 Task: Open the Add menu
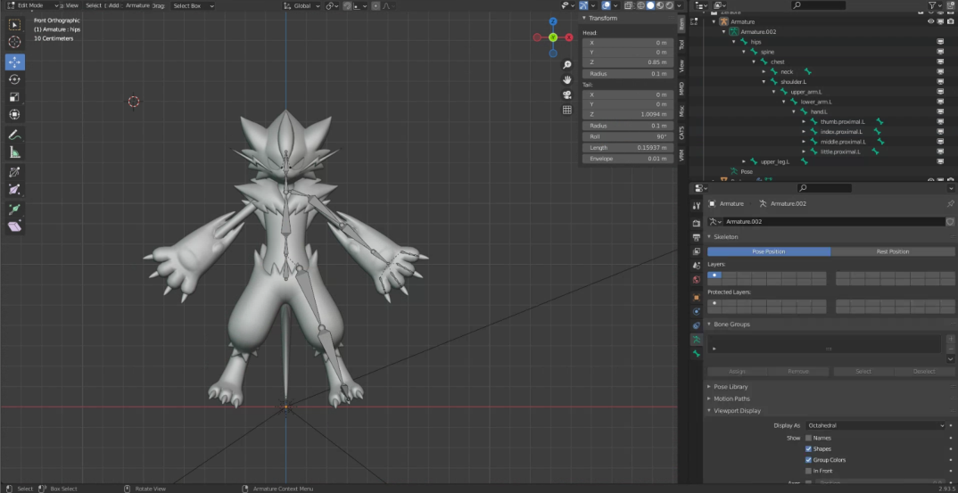click(113, 5)
